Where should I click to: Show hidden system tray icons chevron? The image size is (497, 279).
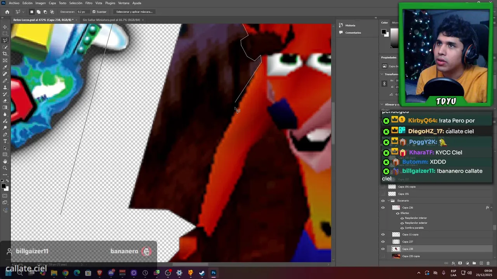click(x=419, y=273)
